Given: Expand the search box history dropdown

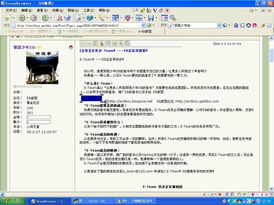Looking at the screenshot, I should click(219, 25).
